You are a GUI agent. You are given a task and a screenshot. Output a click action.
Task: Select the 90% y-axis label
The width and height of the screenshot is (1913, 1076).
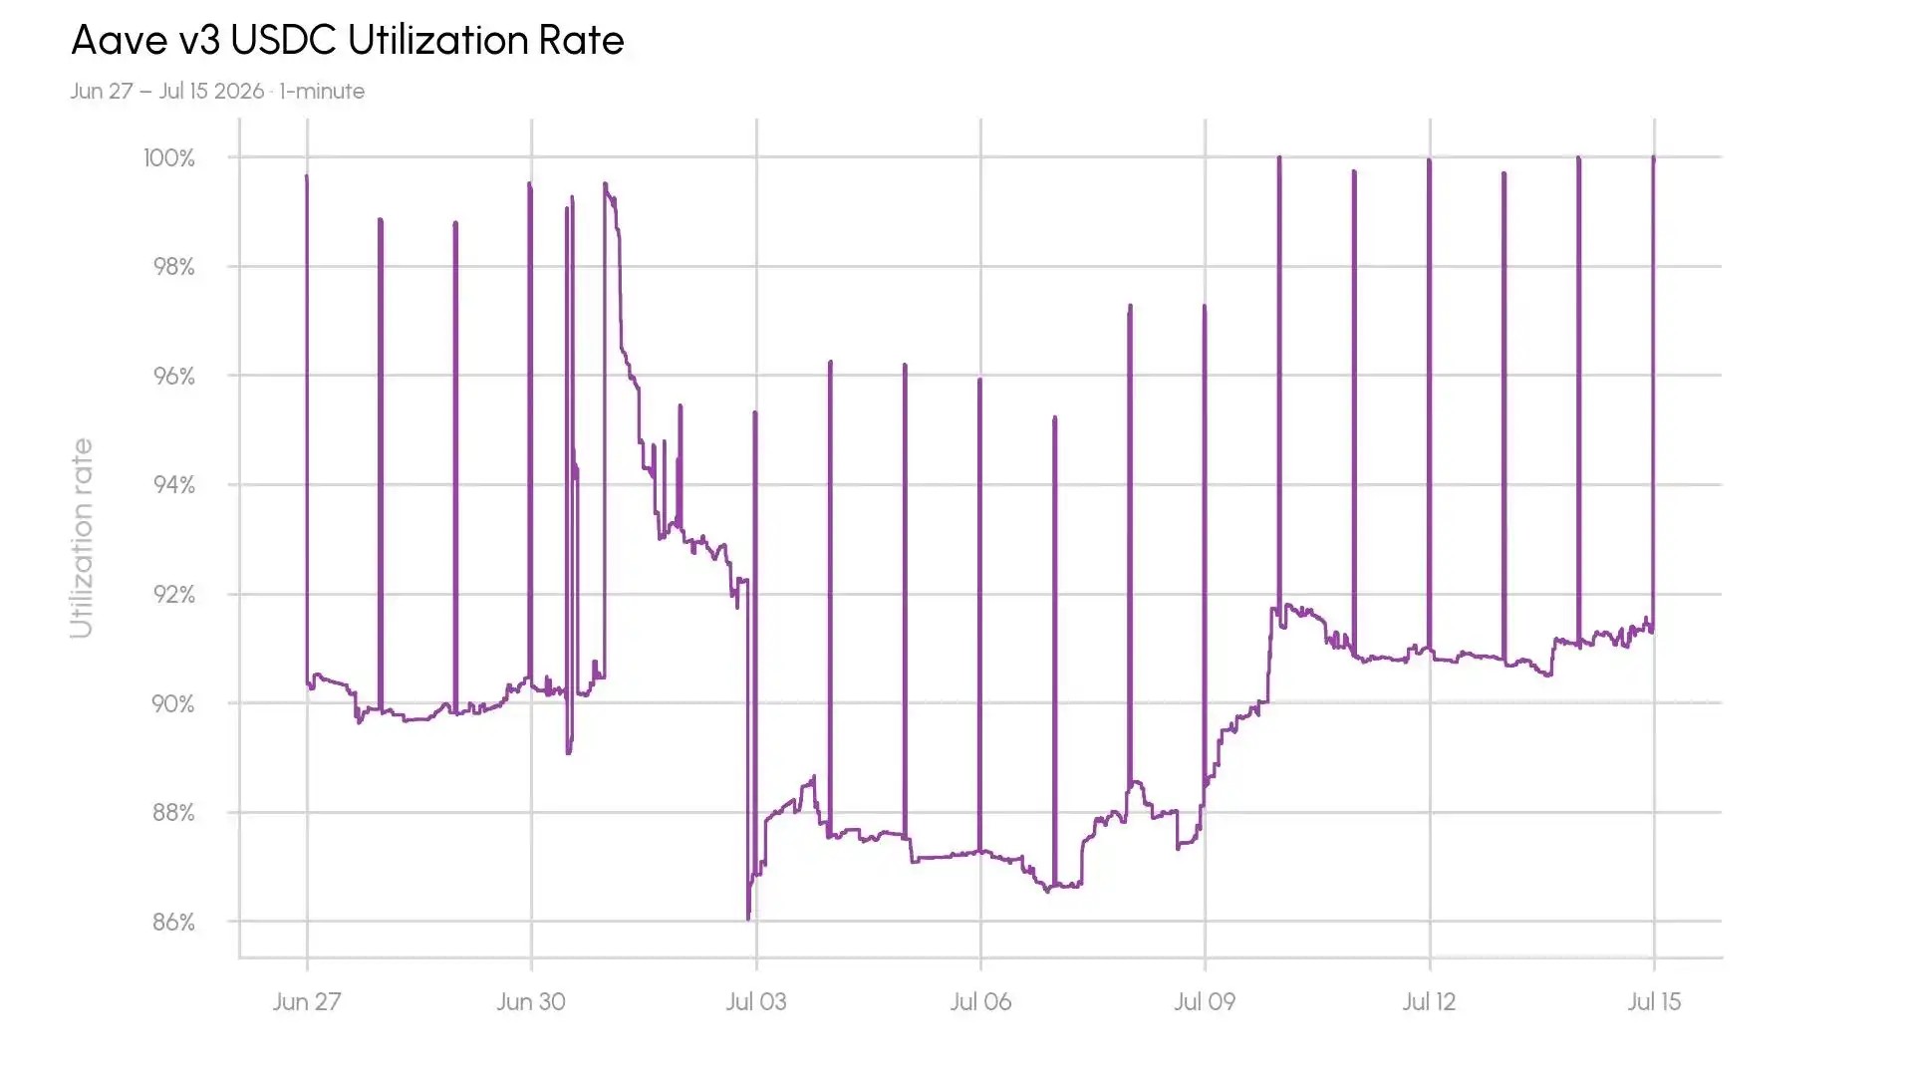click(x=173, y=703)
